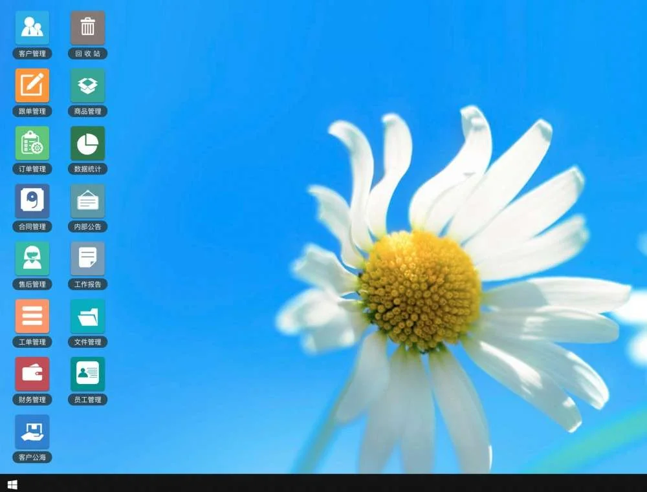This screenshot has width=647, height=492.
Task: Open the 回收站 recycle bin icon
Action: click(87, 28)
